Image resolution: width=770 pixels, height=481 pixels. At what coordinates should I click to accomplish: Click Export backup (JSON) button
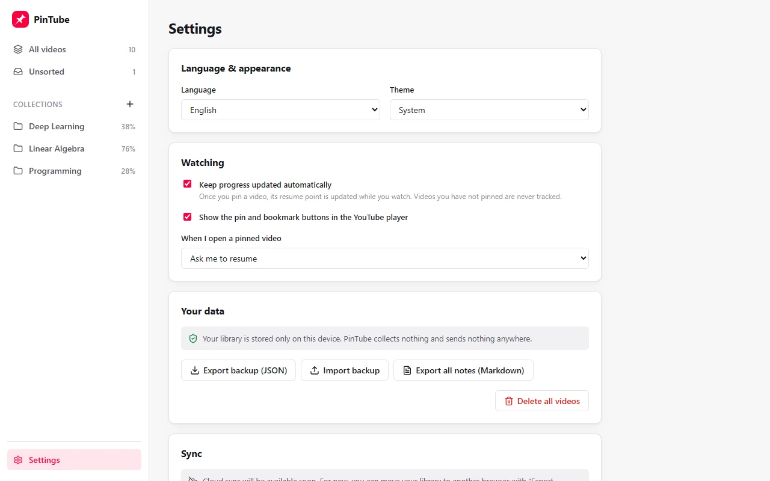click(238, 370)
